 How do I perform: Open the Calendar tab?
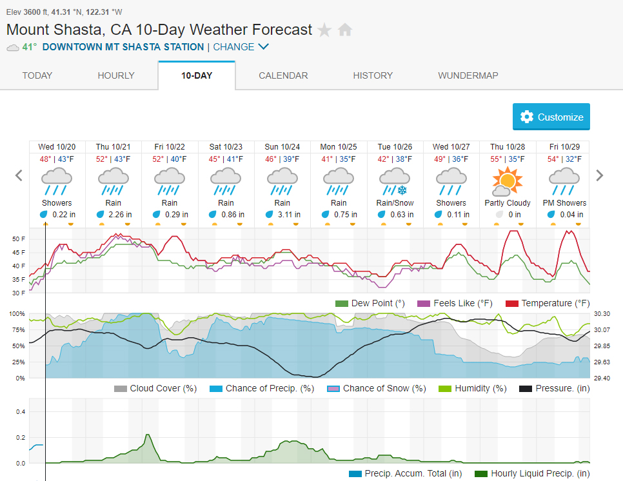(x=283, y=75)
